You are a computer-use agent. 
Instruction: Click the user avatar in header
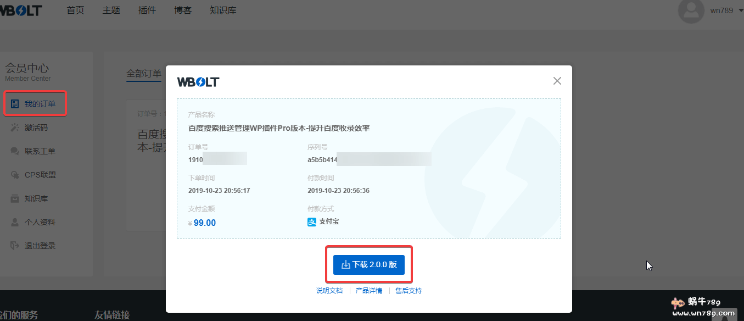pyautogui.click(x=691, y=10)
